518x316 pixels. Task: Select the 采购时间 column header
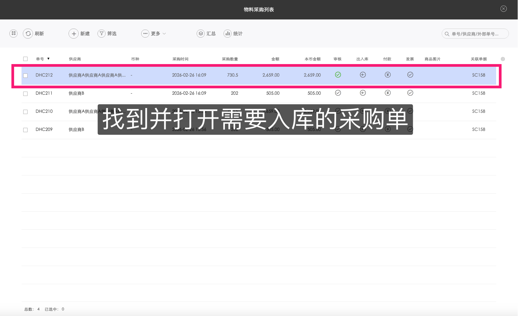click(x=181, y=59)
